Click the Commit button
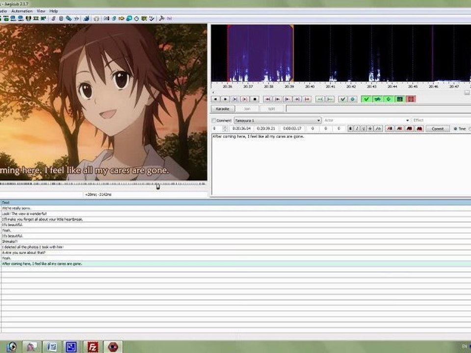 coord(438,129)
